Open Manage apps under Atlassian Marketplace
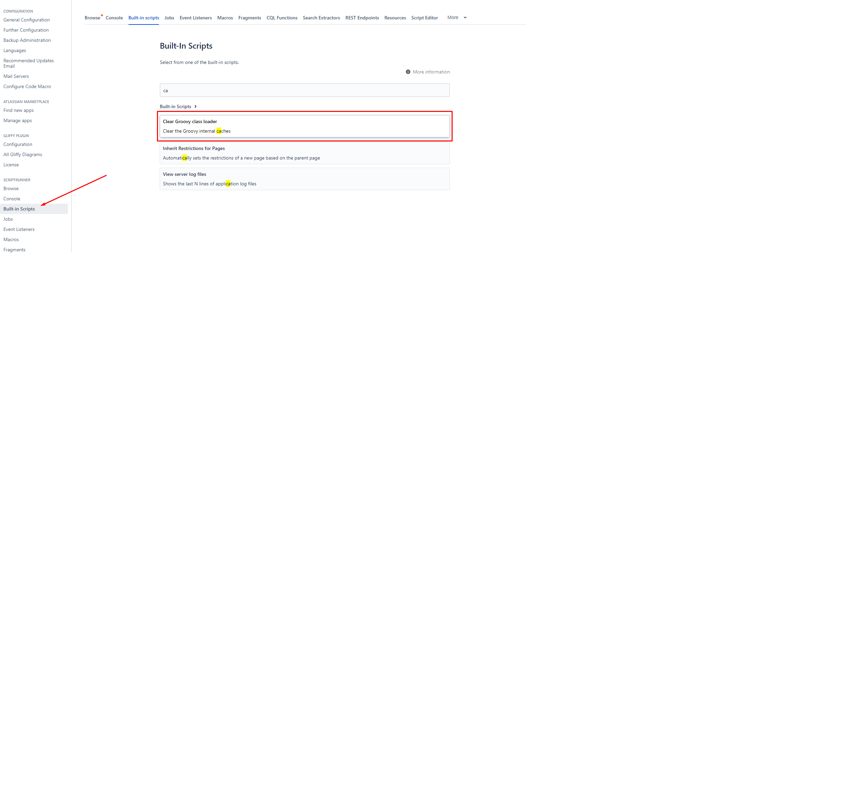 coord(17,120)
